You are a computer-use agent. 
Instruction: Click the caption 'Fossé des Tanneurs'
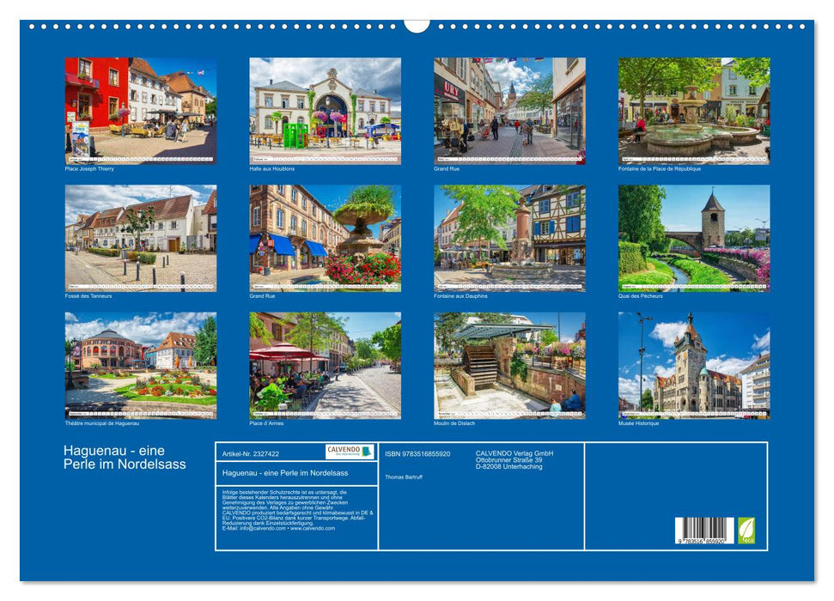(88, 296)
